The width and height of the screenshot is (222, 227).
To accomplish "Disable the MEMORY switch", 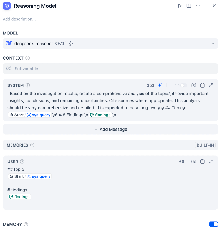I will (x=213, y=224).
